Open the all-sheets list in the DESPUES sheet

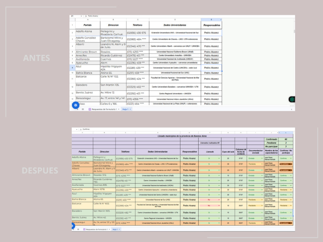point(78,229)
